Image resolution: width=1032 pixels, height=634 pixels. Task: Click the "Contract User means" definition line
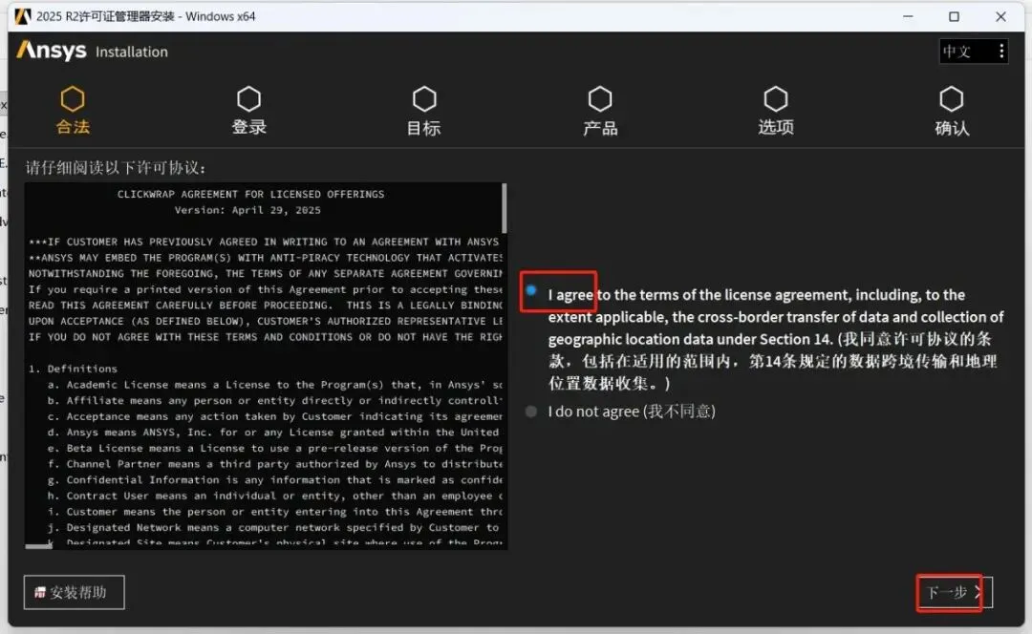[x=274, y=496]
